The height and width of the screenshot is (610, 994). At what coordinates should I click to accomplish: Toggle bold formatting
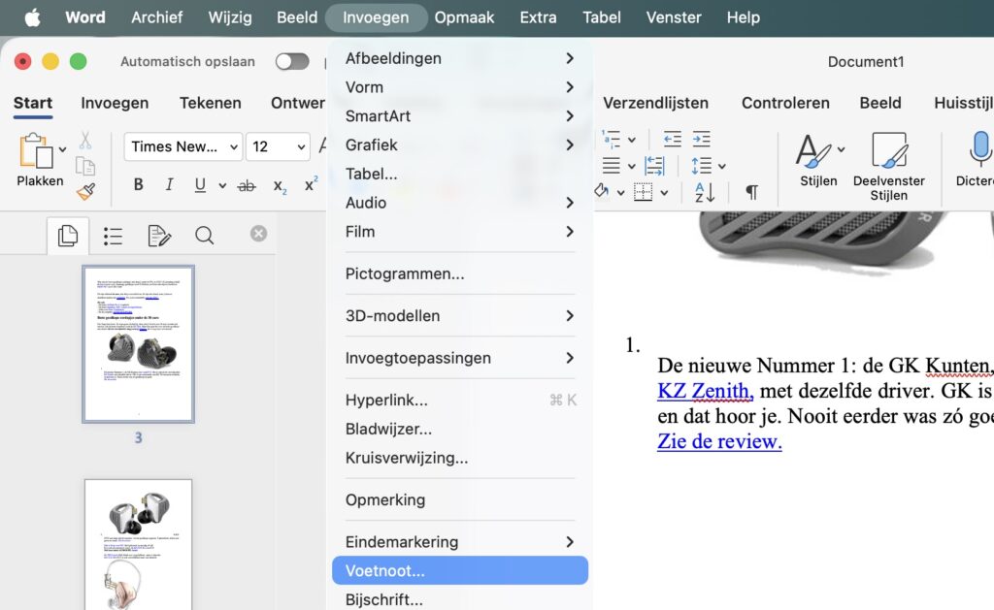pyautogui.click(x=138, y=185)
